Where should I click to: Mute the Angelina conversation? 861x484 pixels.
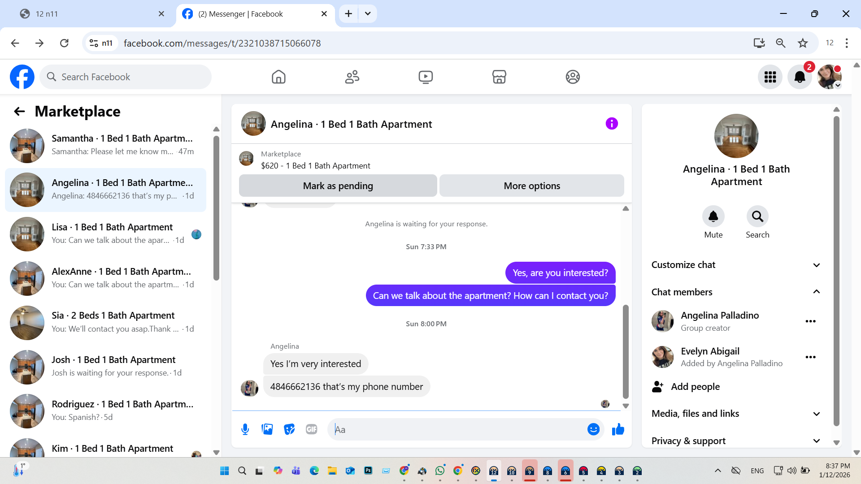tap(713, 217)
